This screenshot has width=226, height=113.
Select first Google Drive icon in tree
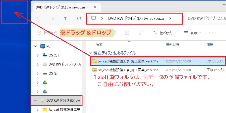45,82
